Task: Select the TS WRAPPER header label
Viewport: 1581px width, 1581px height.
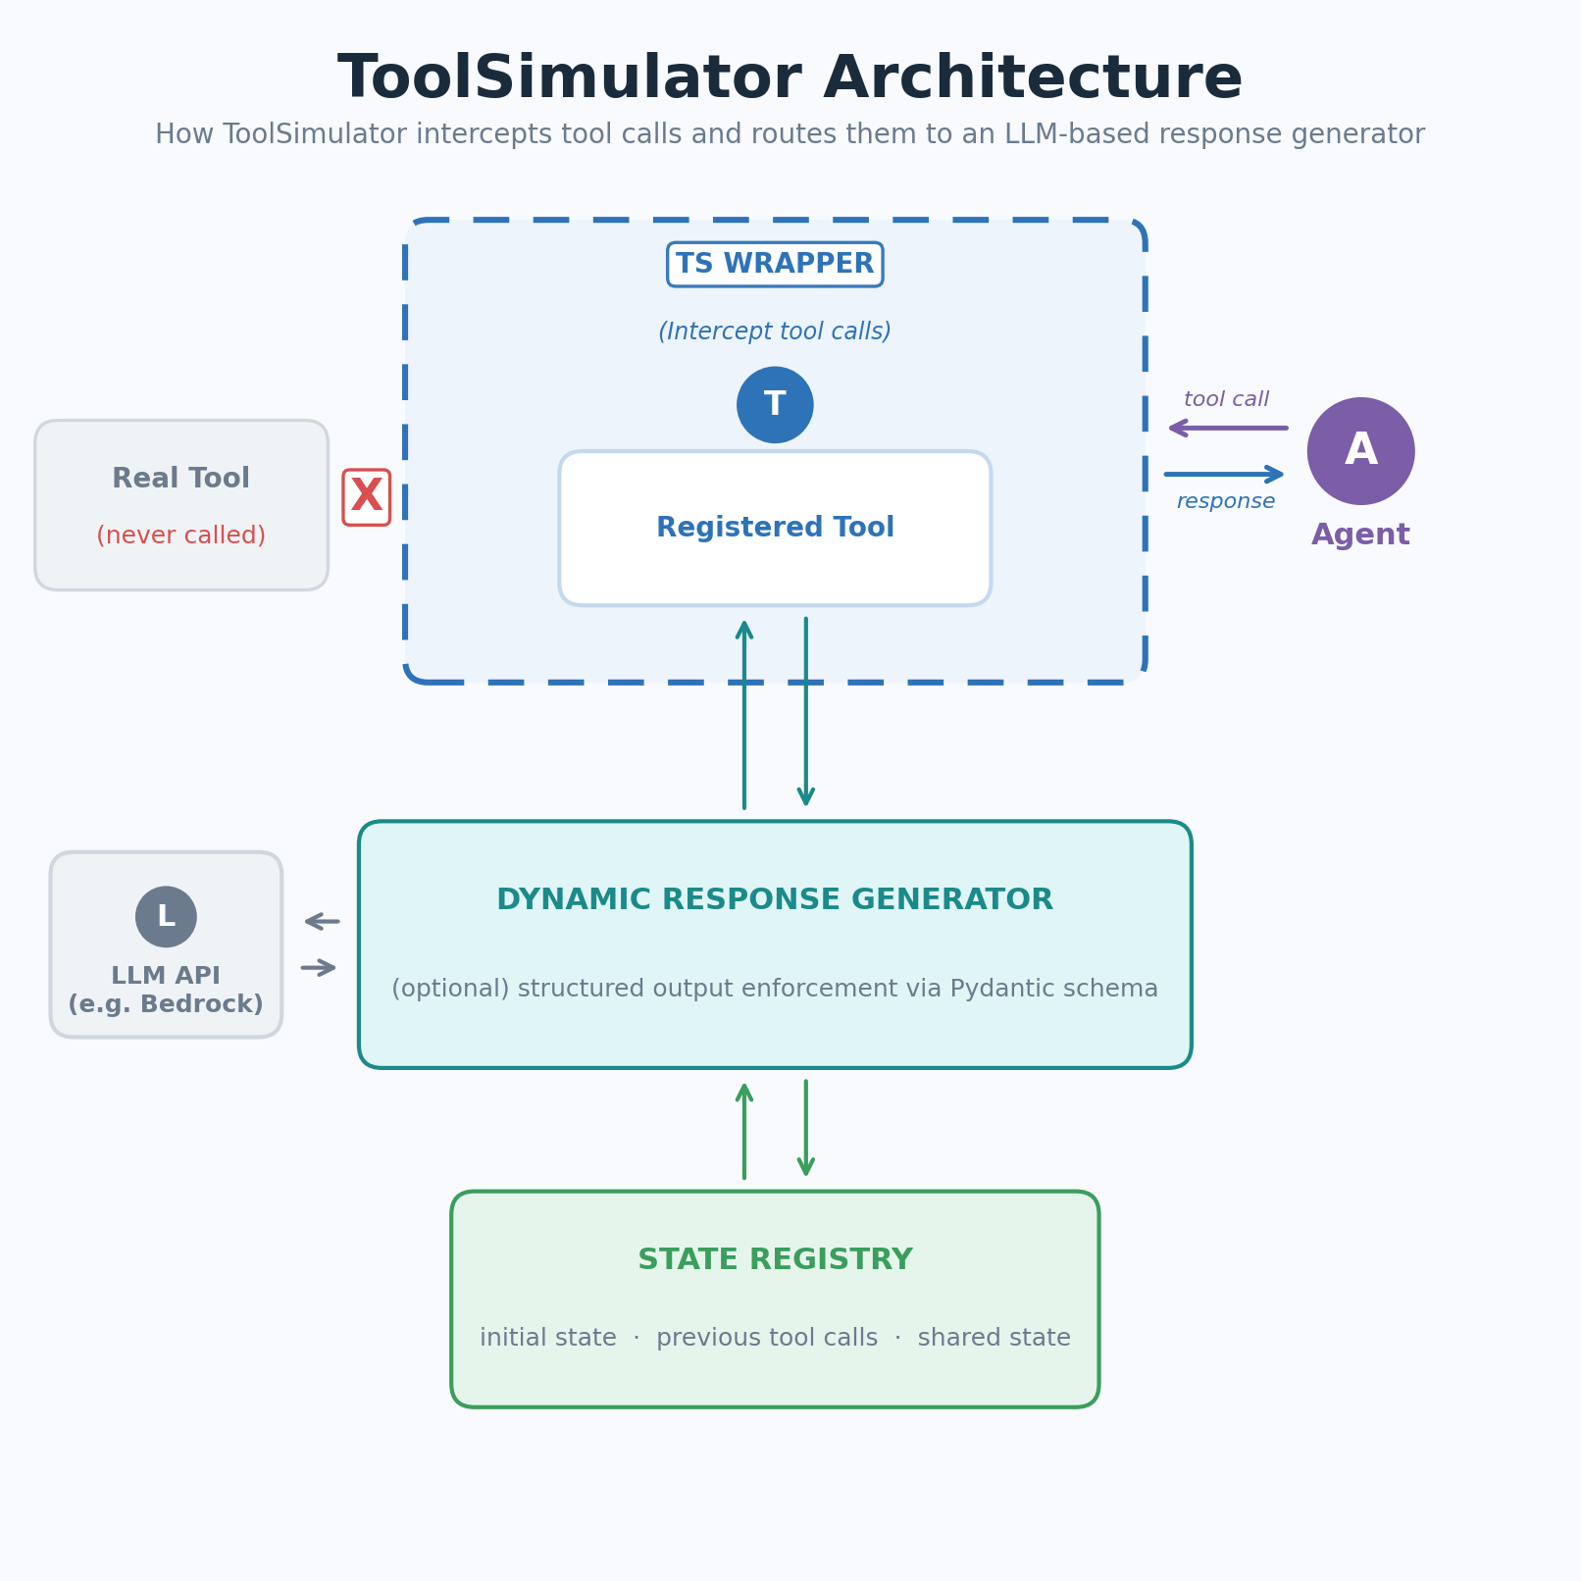Action: click(774, 264)
